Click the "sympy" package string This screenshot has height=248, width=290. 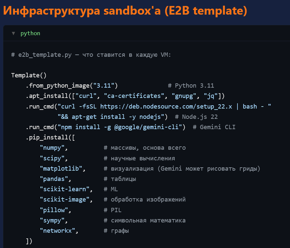52,221
